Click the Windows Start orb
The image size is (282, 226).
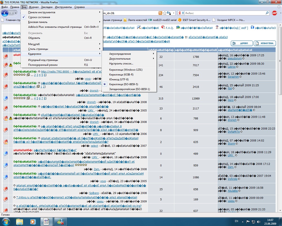[x=6, y=221]
